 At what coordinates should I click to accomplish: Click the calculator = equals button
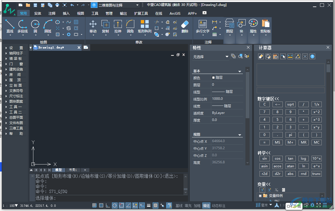click(x=265, y=142)
